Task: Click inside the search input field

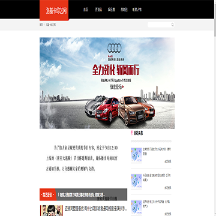Action: (x=160, y=25)
